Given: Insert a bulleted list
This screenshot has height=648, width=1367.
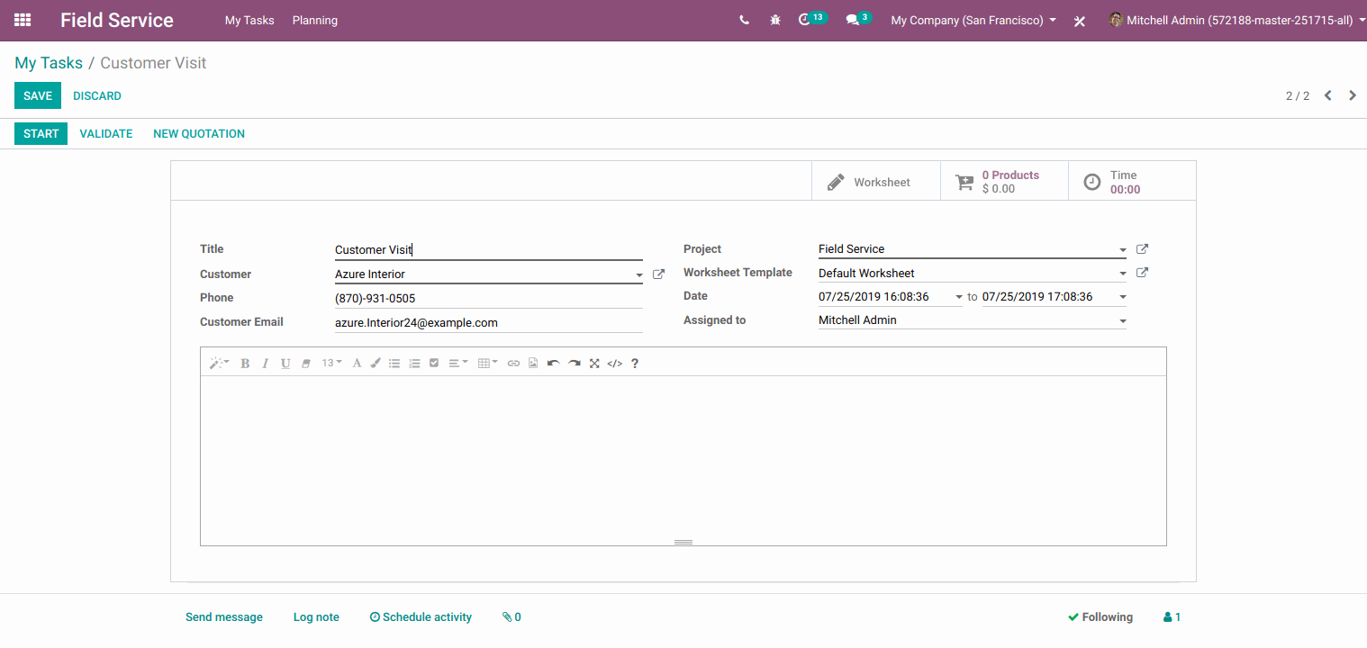Looking at the screenshot, I should (x=394, y=363).
